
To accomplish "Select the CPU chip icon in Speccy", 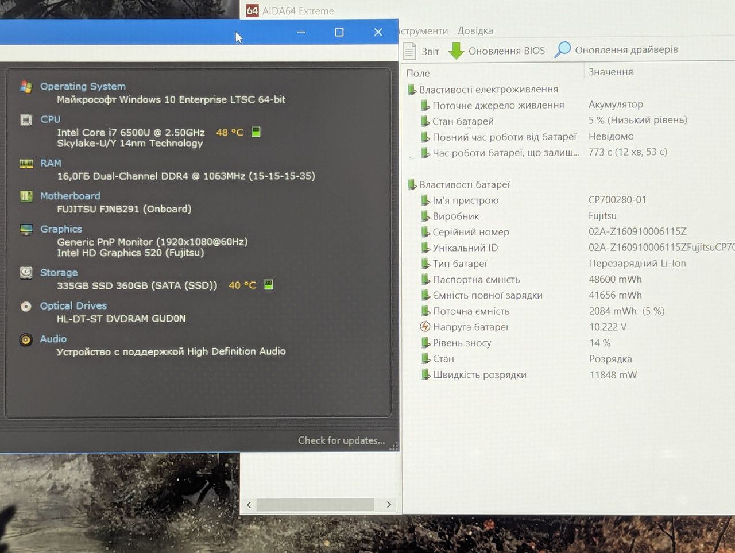I will 26,120.
